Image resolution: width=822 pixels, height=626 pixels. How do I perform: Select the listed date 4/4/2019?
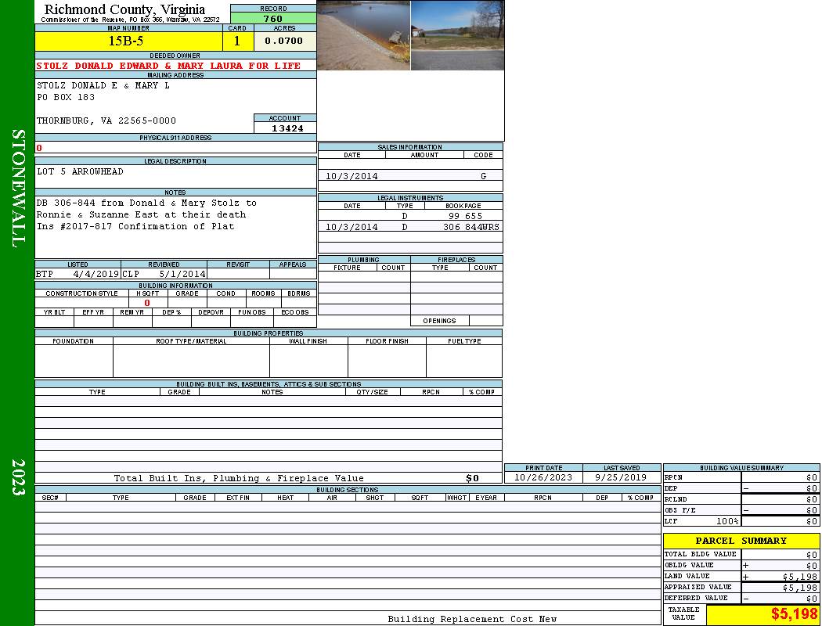[96, 275]
